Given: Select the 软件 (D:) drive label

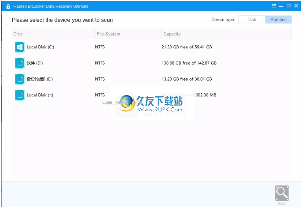Looking at the screenshot, I should point(35,63).
